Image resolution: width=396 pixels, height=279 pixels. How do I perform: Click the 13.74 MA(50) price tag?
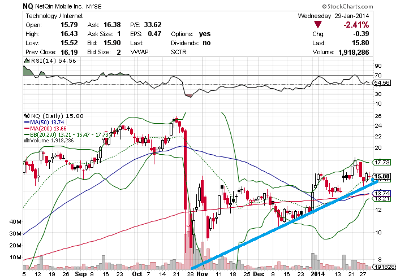(382, 193)
